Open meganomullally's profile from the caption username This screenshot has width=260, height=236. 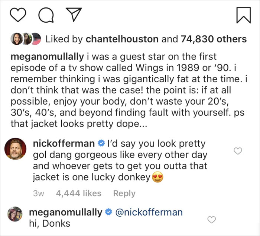tap(47, 57)
